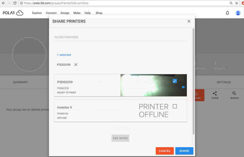Click the dialog vertical scrollbar
Screen dimensions: 244x157
click(x=193, y=81)
